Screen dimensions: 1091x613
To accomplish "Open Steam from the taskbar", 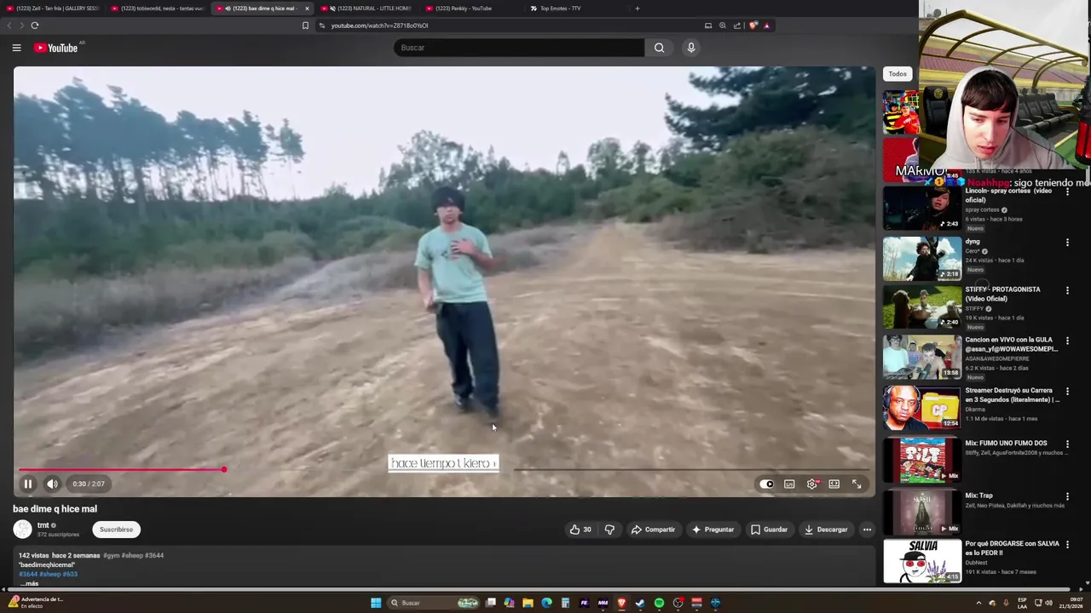I will pyautogui.click(x=640, y=603).
